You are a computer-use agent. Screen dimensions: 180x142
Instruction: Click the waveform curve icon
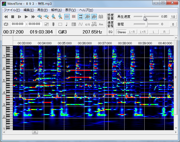(81, 24)
